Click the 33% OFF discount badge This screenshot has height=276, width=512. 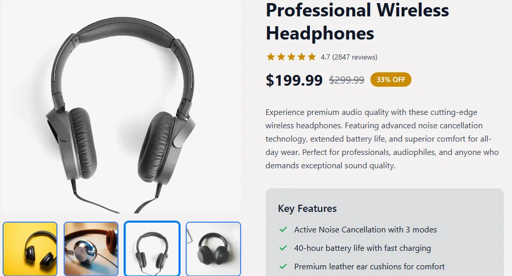[x=391, y=80]
